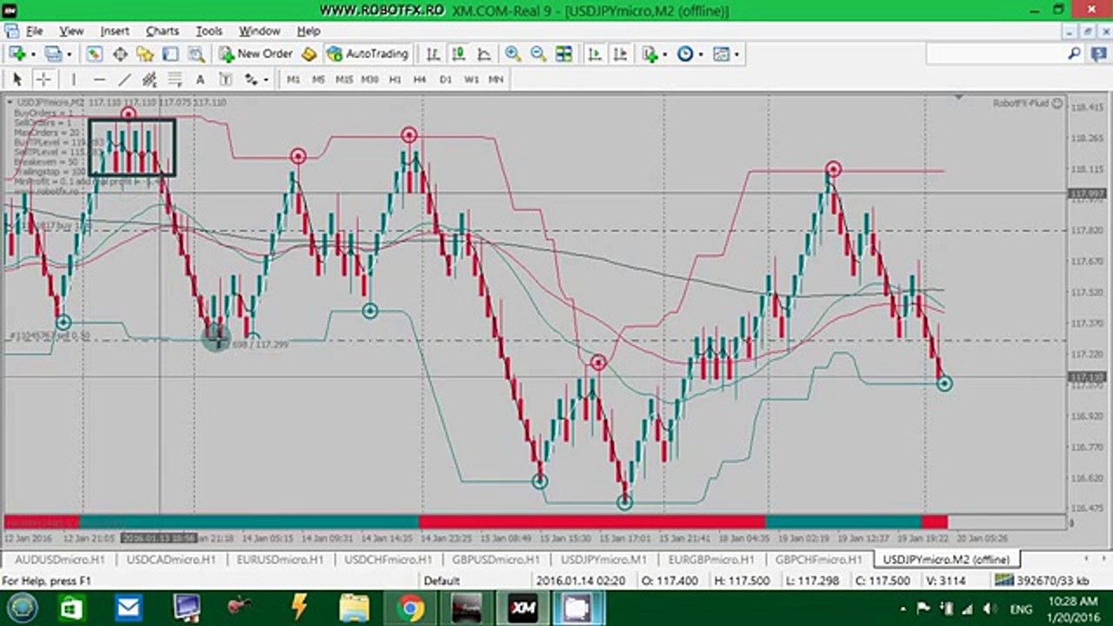
Task: Tile windows with the grid icon
Action: [564, 54]
